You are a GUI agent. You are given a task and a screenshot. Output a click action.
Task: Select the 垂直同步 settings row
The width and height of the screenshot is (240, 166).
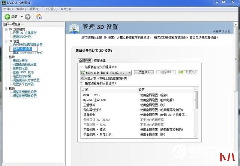(x=137, y=115)
